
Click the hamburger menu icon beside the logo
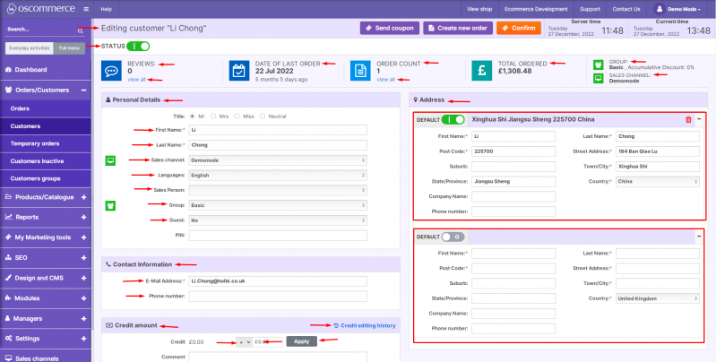(x=85, y=8)
